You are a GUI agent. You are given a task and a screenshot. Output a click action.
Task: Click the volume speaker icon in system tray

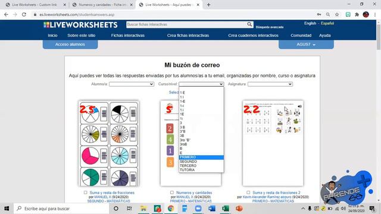[343, 209]
